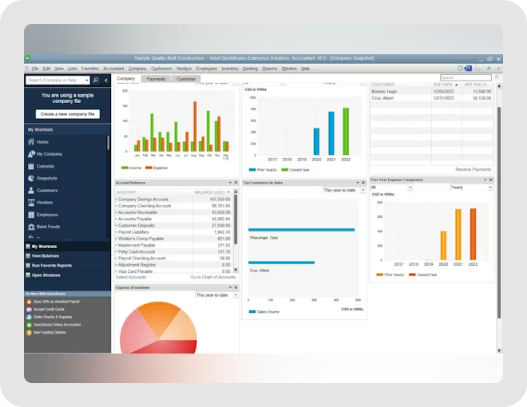Open My Company shortcut

pyautogui.click(x=45, y=154)
